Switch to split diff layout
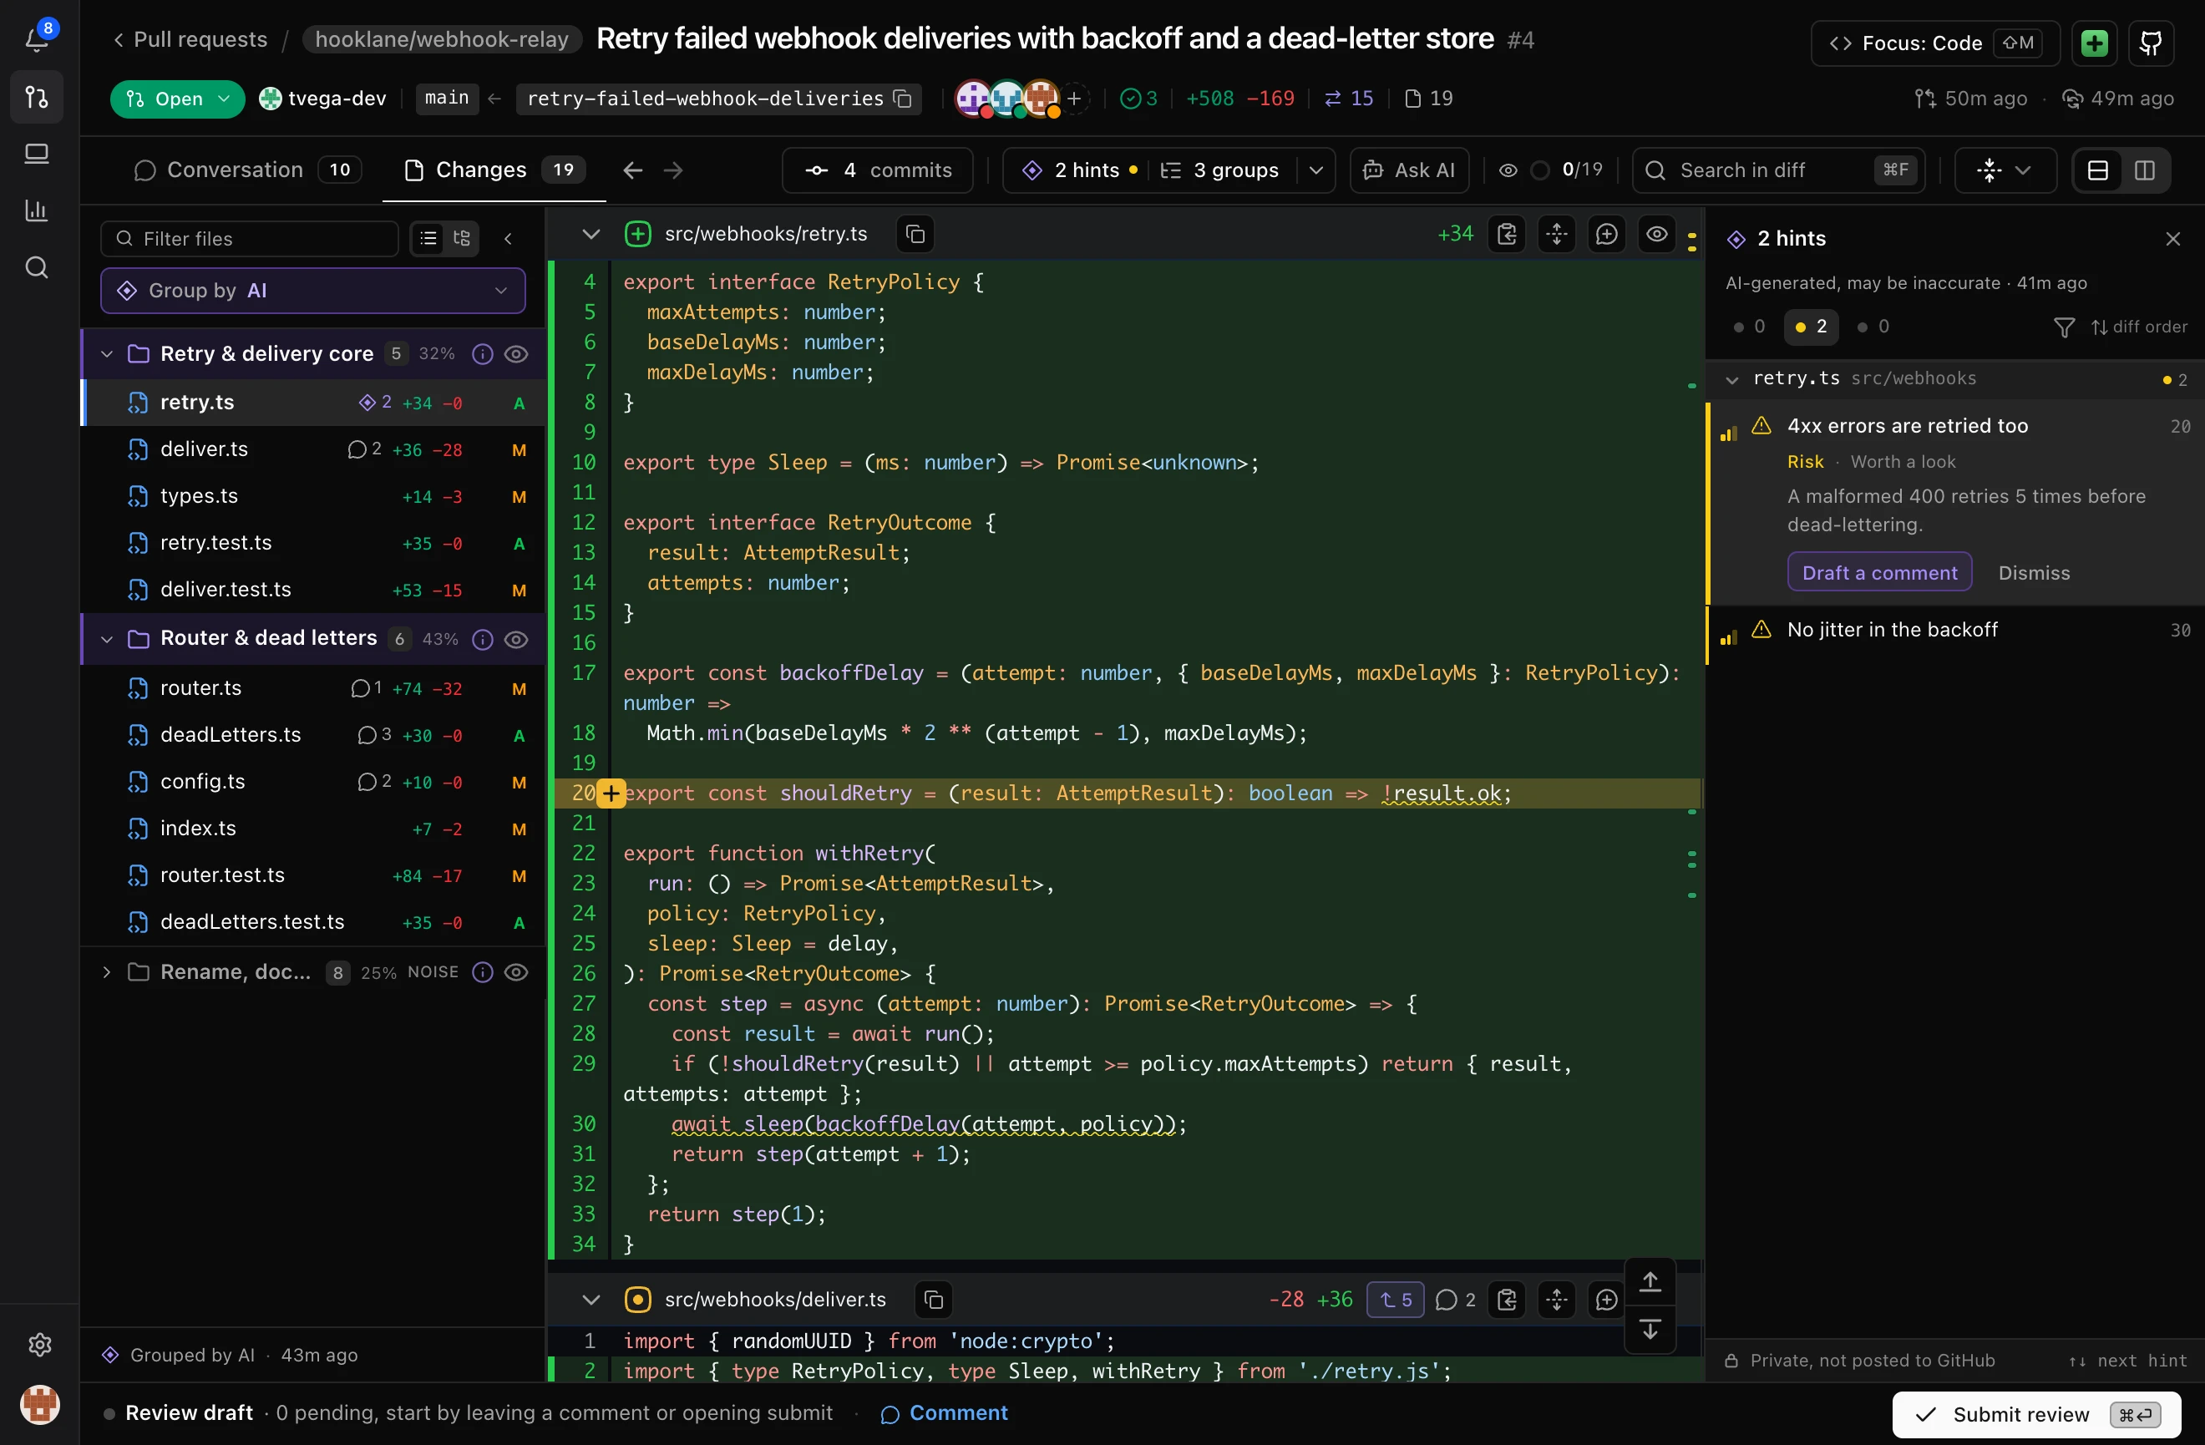 (2145, 170)
